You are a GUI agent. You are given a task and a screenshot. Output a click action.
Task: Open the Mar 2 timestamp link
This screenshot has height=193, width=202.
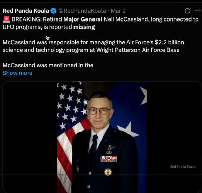tap(118, 11)
